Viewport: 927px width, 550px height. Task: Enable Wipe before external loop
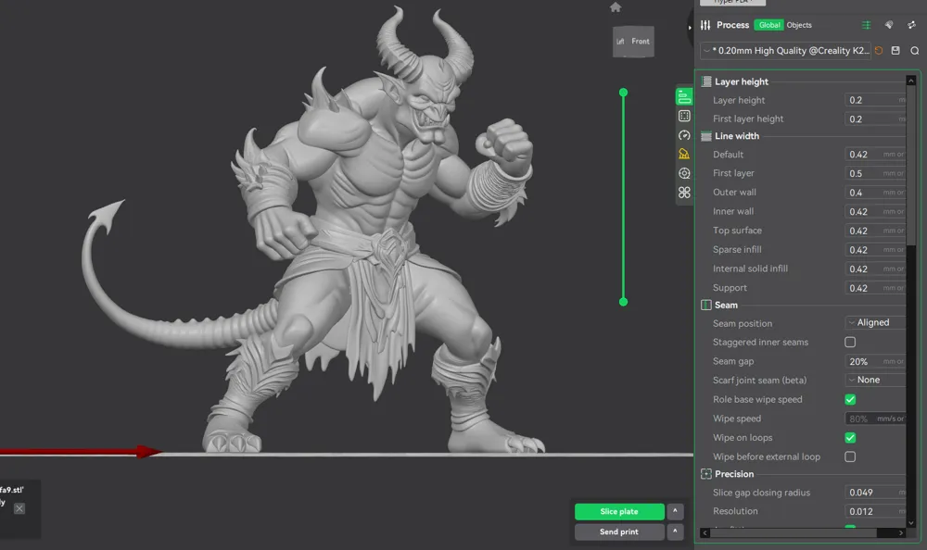(850, 456)
